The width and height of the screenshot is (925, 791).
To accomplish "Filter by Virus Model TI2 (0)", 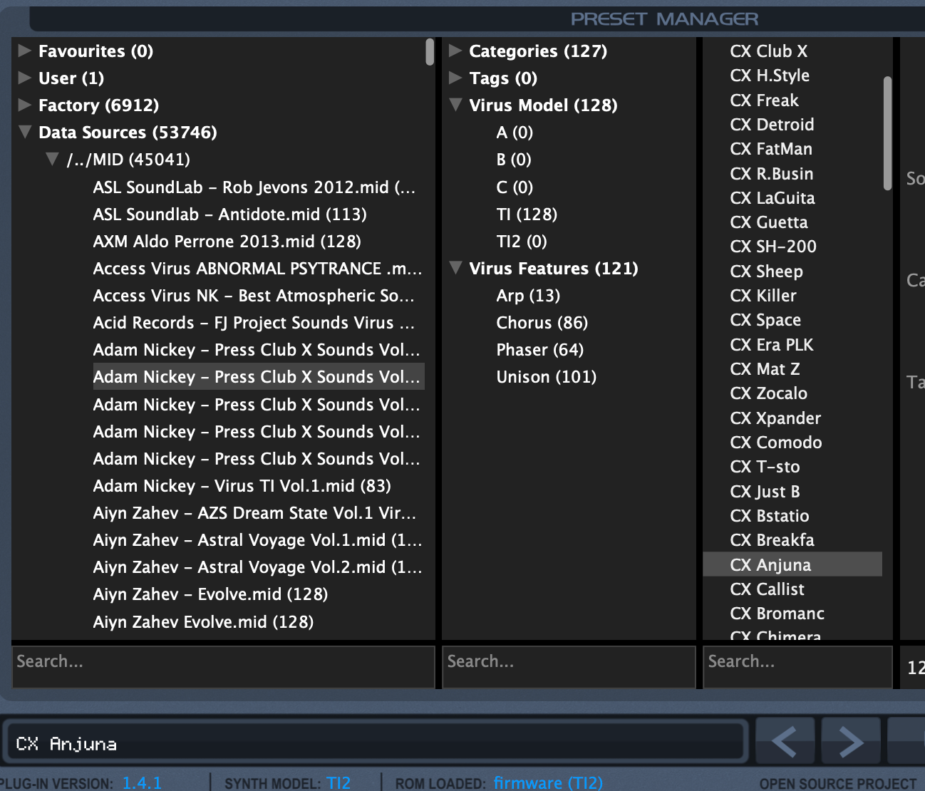I will (x=522, y=241).
